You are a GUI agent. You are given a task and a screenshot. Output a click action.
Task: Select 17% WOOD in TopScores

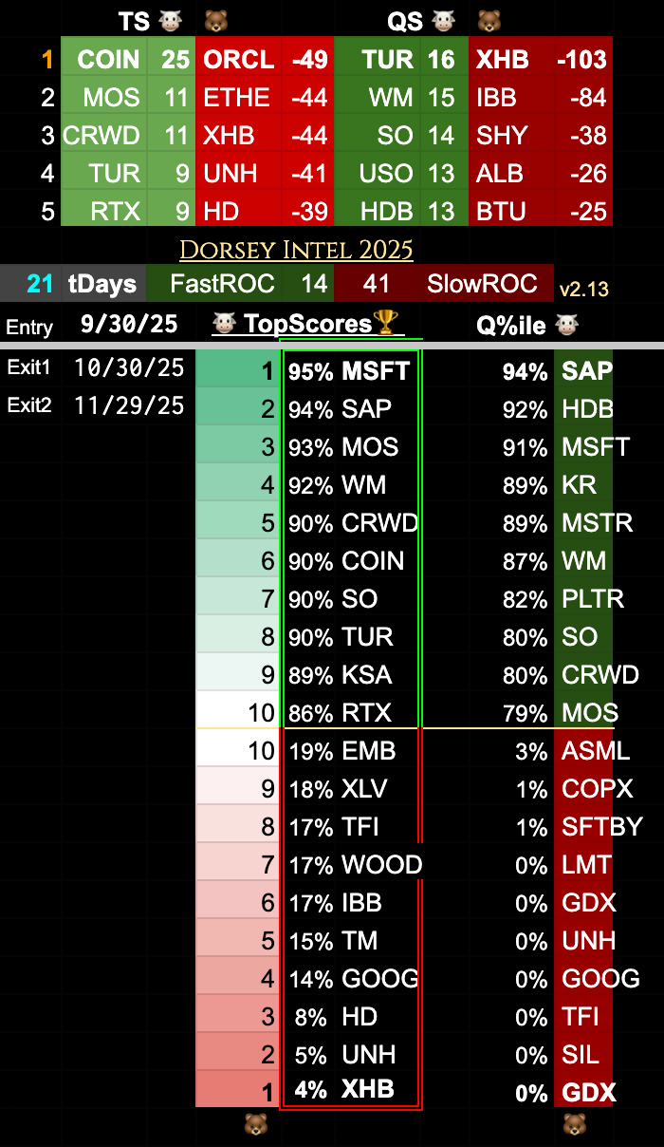pyautogui.click(x=355, y=865)
